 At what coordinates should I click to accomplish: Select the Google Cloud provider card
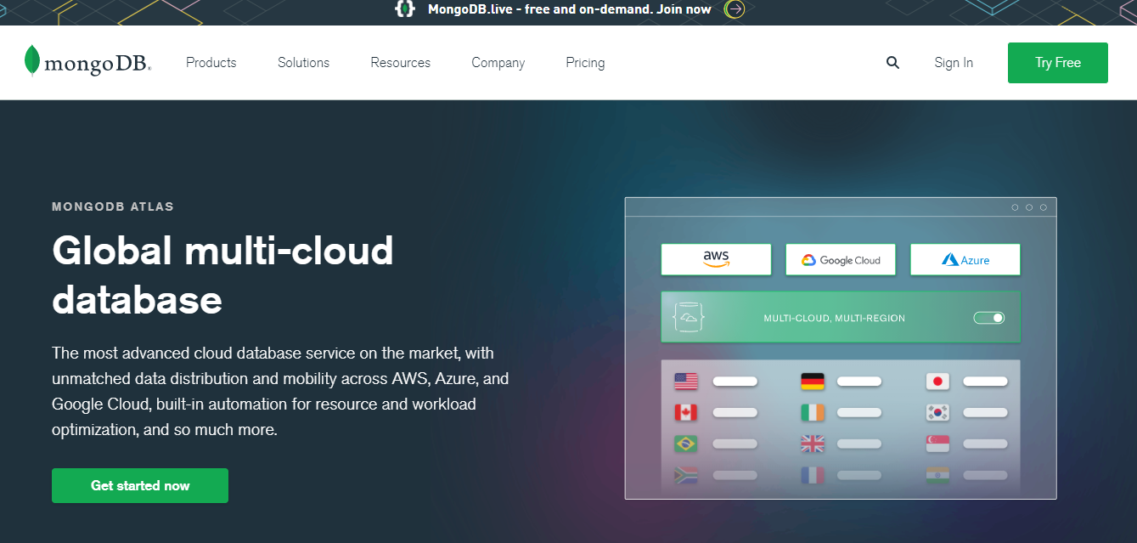(840, 259)
